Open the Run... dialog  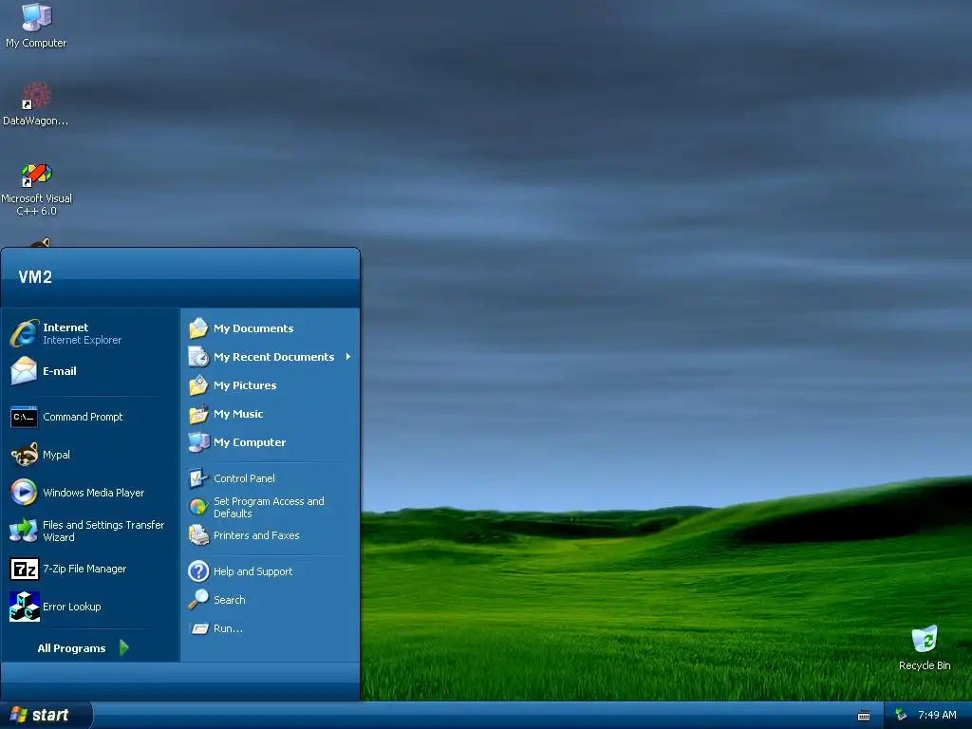pyautogui.click(x=269, y=628)
